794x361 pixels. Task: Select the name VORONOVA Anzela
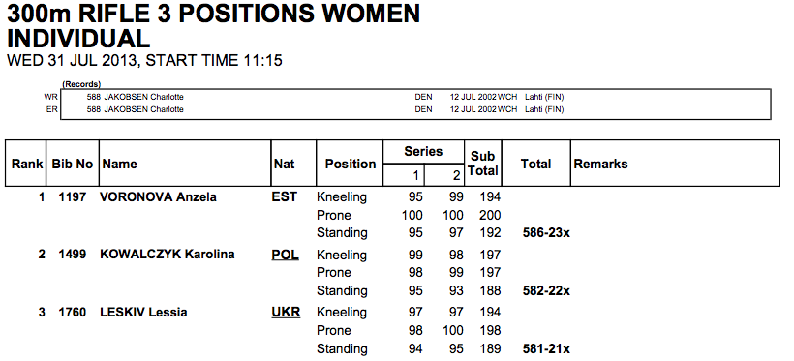tap(158, 197)
